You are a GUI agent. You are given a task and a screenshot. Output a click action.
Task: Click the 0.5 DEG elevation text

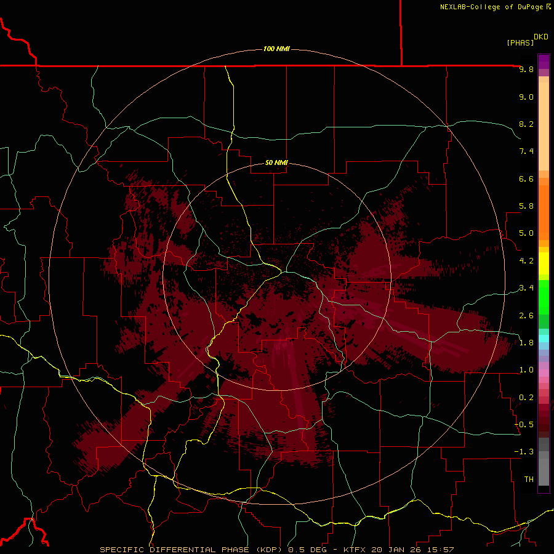pyautogui.click(x=307, y=550)
